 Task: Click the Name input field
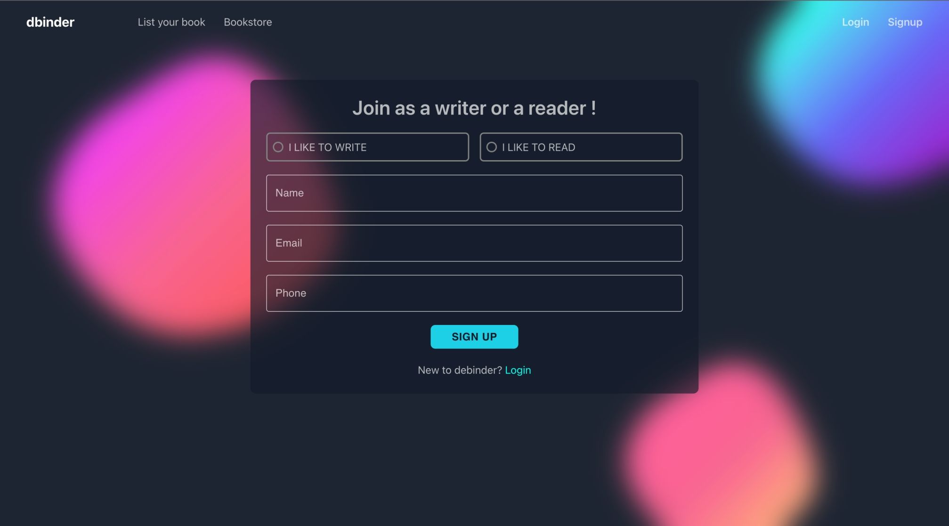[474, 193]
